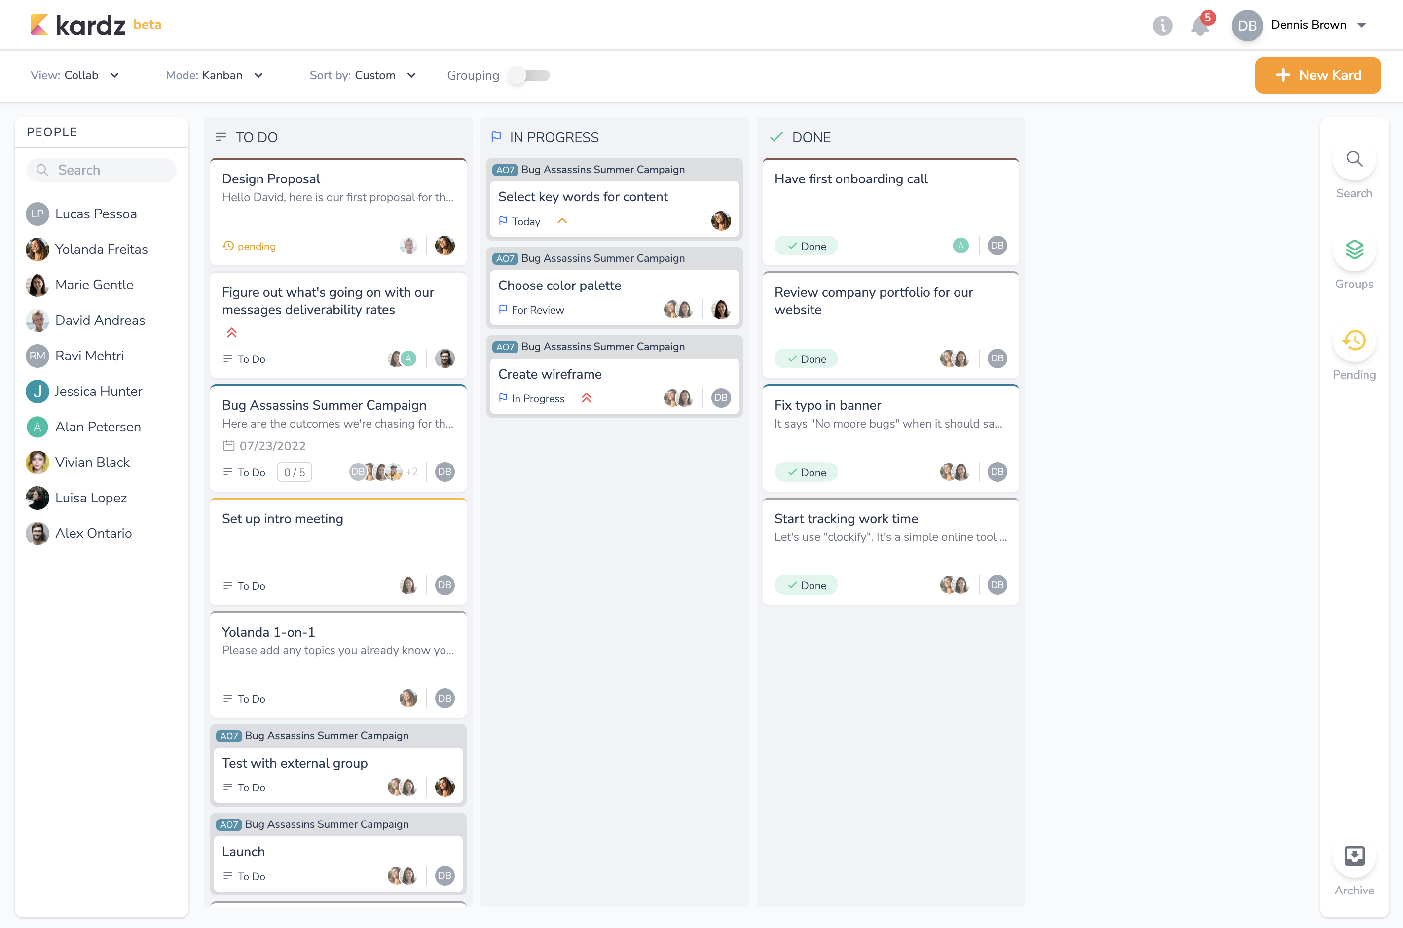1403x928 pixels.
Task: Open the View: Collab dropdown
Action: [x=74, y=75]
